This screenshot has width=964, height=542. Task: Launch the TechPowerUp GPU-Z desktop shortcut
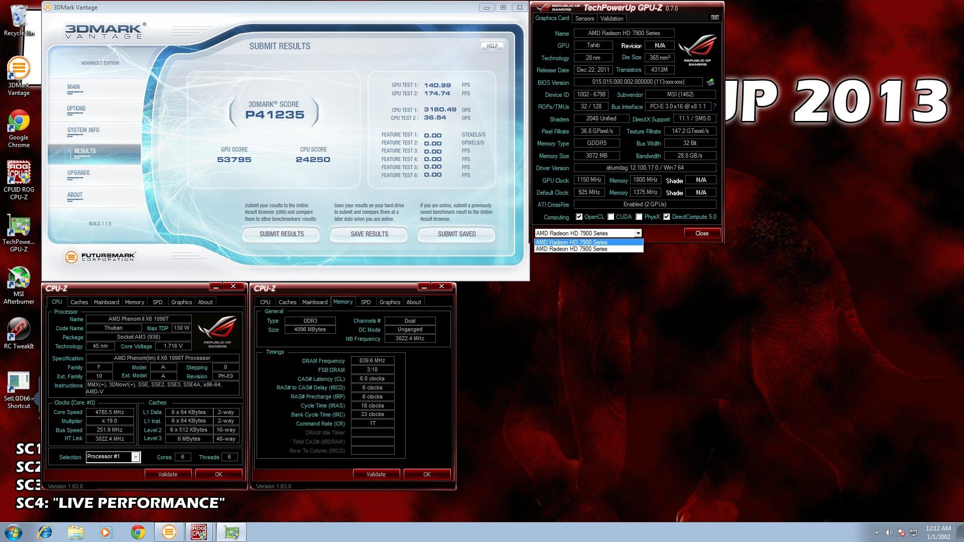19,233
